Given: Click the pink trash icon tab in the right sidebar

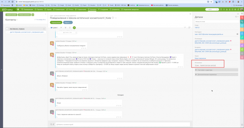Looking at the screenshot, I should pyautogui.click(x=242, y=57).
